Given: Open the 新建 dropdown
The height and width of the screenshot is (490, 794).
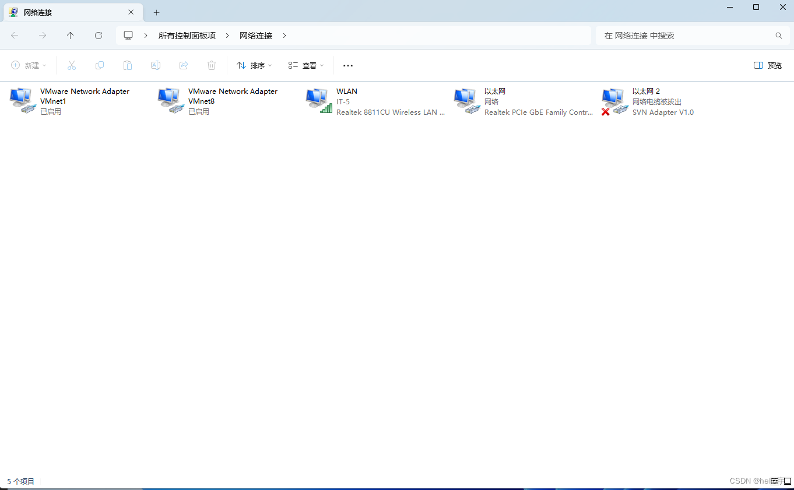Looking at the screenshot, I should click(29, 65).
